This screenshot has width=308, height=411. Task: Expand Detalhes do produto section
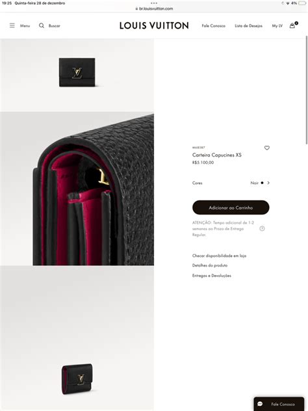click(x=210, y=265)
